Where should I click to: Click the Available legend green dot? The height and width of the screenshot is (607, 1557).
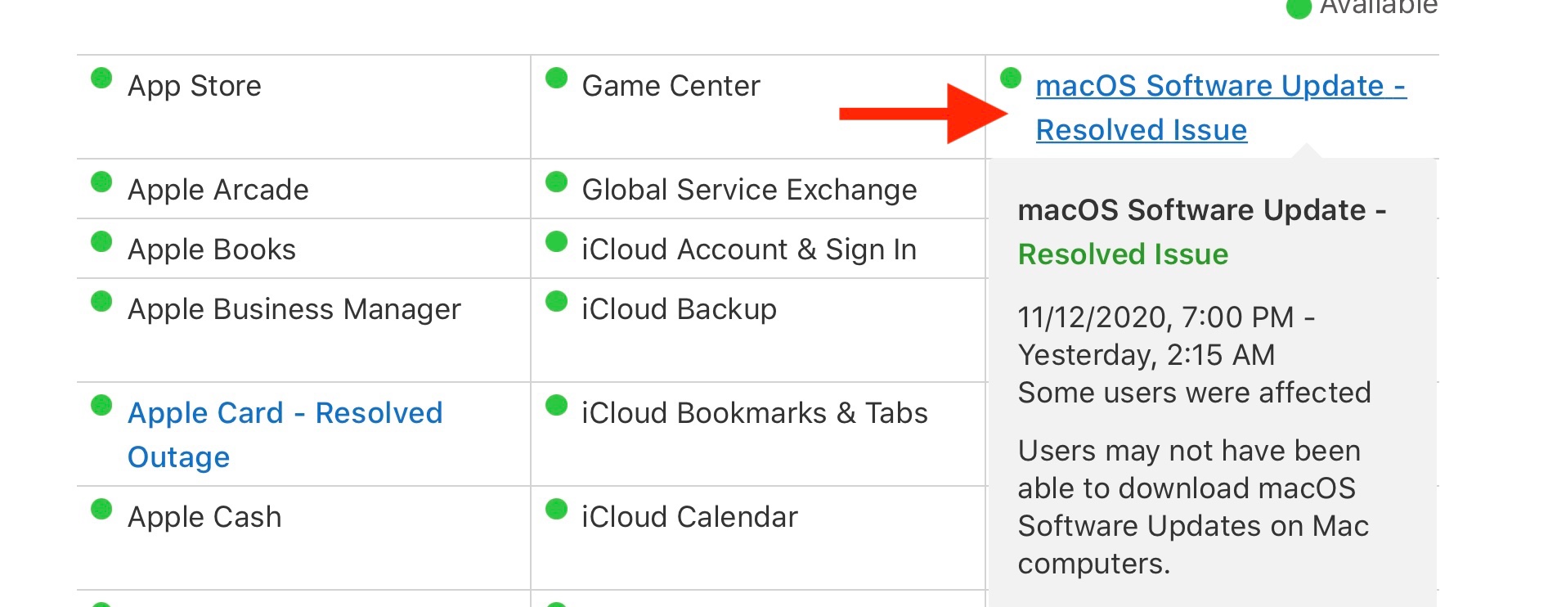(x=1299, y=9)
